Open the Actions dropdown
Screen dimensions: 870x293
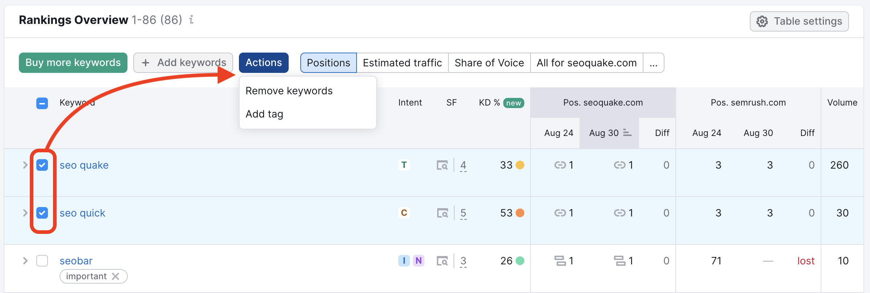pos(264,63)
